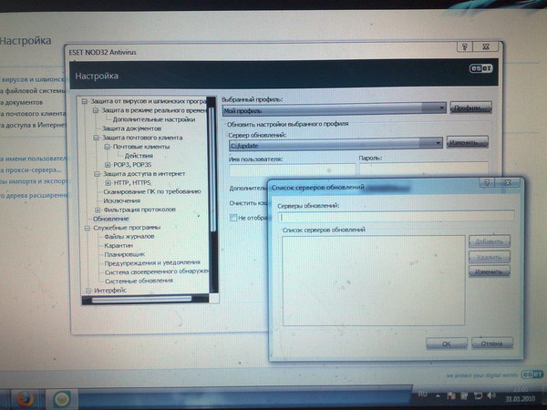The width and height of the screenshot is (547, 410).
Task: Select 'Системные обновления' tree item
Action: point(139,281)
